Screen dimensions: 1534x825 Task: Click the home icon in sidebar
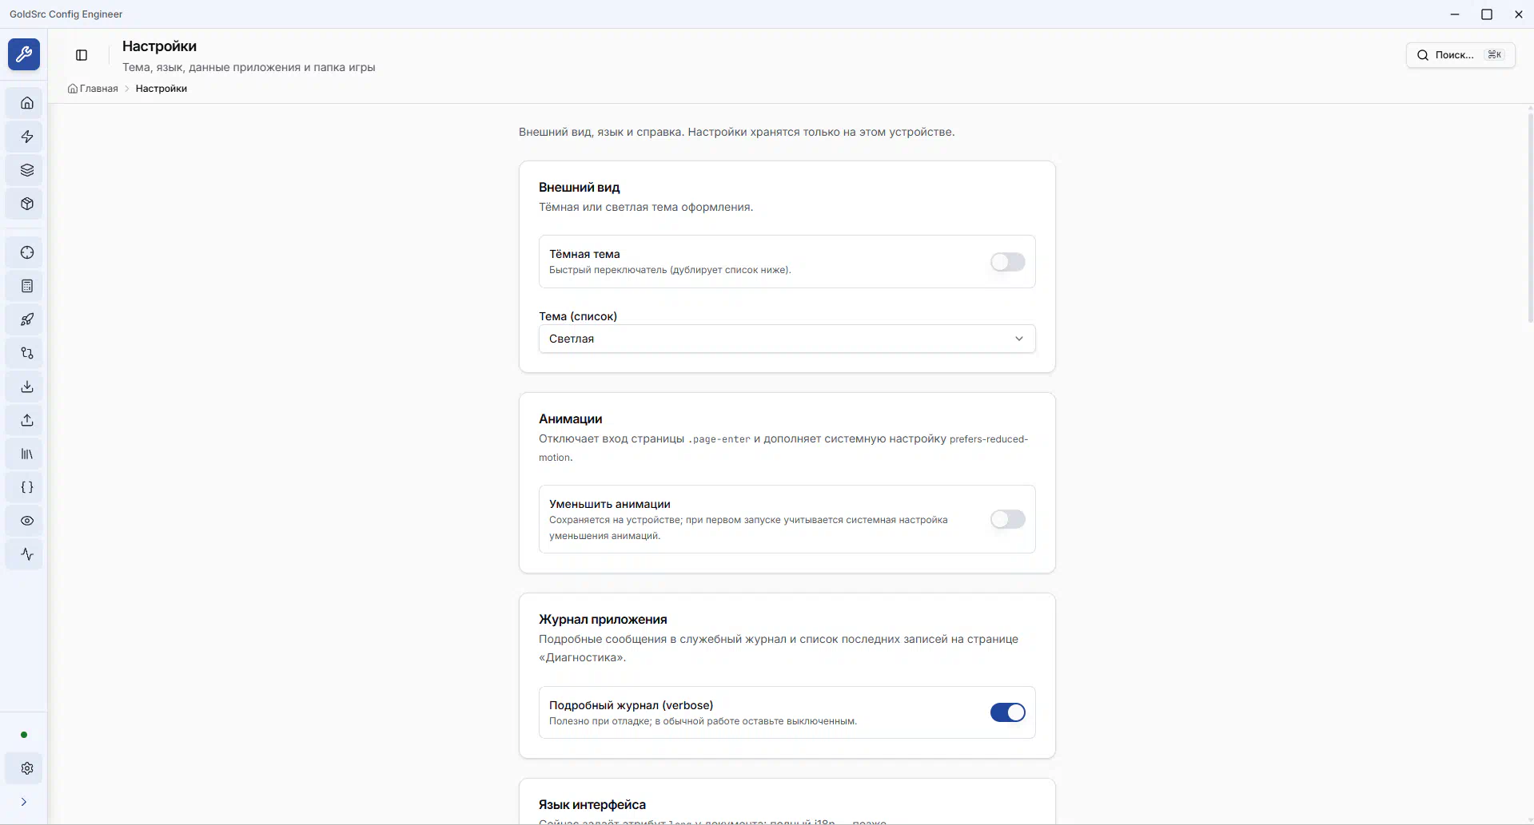pyautogui.click(x=27, y=103)
